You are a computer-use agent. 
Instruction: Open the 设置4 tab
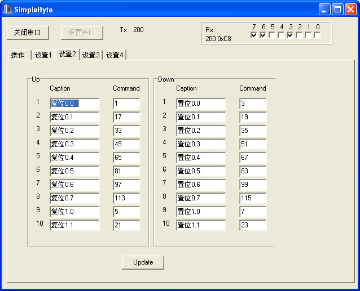click(115, 55)
